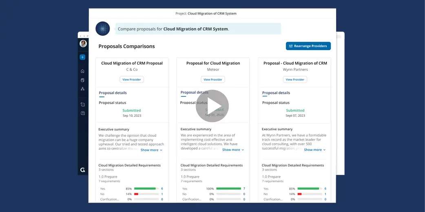Play the video overlay button
The image size is (425, 212).
pyautogui.click(x=212, y=106)
